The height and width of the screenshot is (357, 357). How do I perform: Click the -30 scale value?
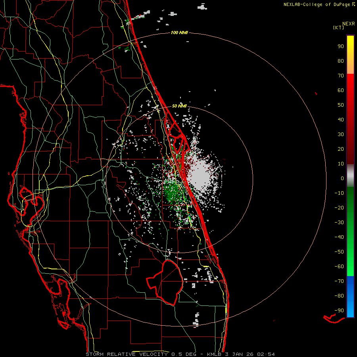coord(339,223)
